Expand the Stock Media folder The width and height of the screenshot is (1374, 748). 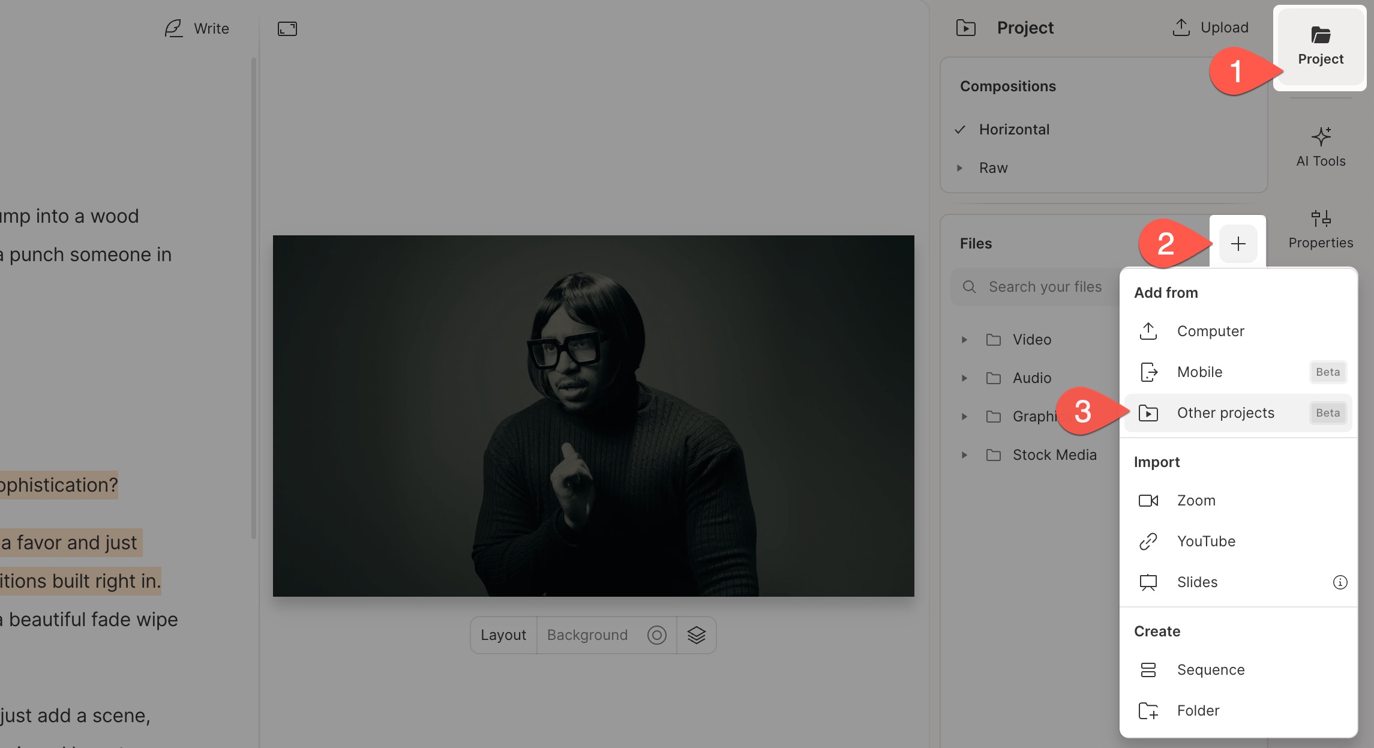(965, 454)
